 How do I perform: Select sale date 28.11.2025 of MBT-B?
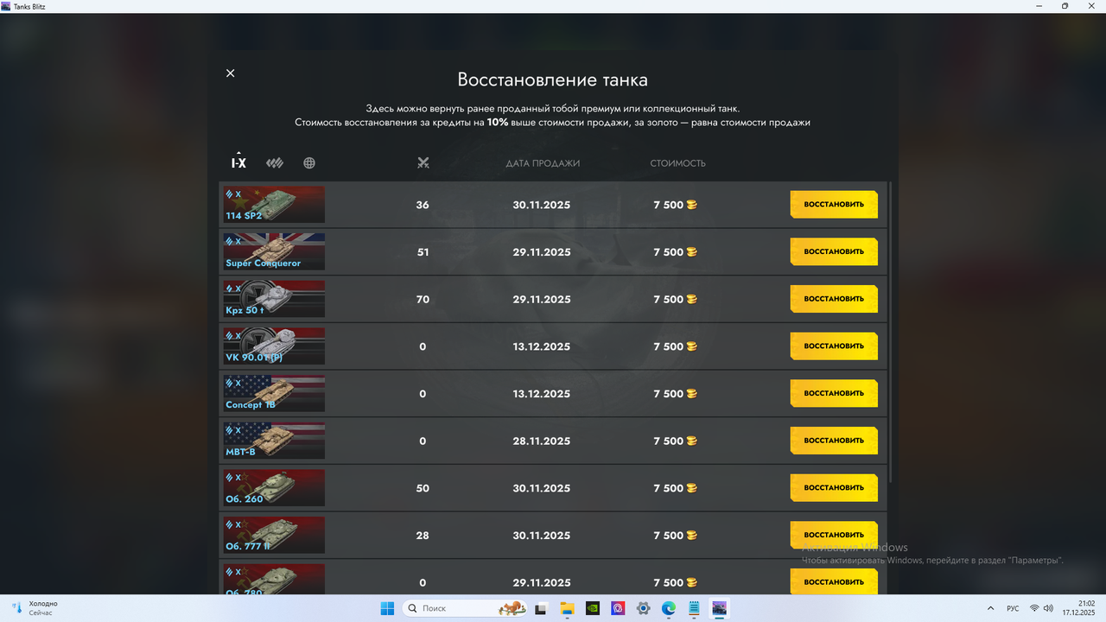click(x=542, y=441)
